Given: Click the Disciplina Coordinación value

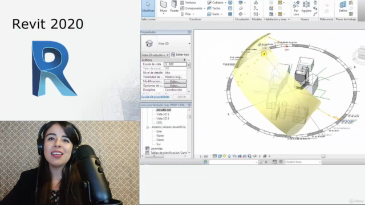Looking at the screenshot, I should 175,90.
